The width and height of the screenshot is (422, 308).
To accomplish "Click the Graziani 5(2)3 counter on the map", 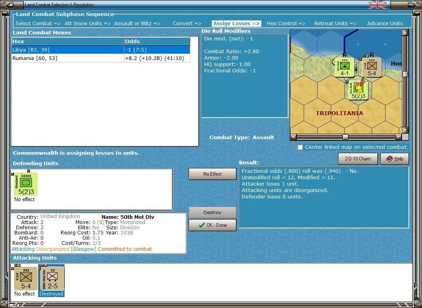I will tap(358, 90).
